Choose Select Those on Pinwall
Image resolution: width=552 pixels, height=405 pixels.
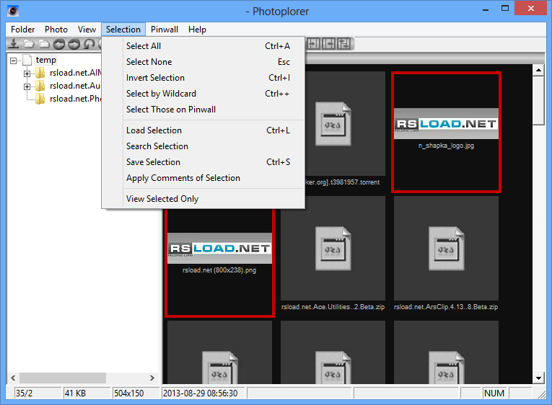[x=203, y=110]
